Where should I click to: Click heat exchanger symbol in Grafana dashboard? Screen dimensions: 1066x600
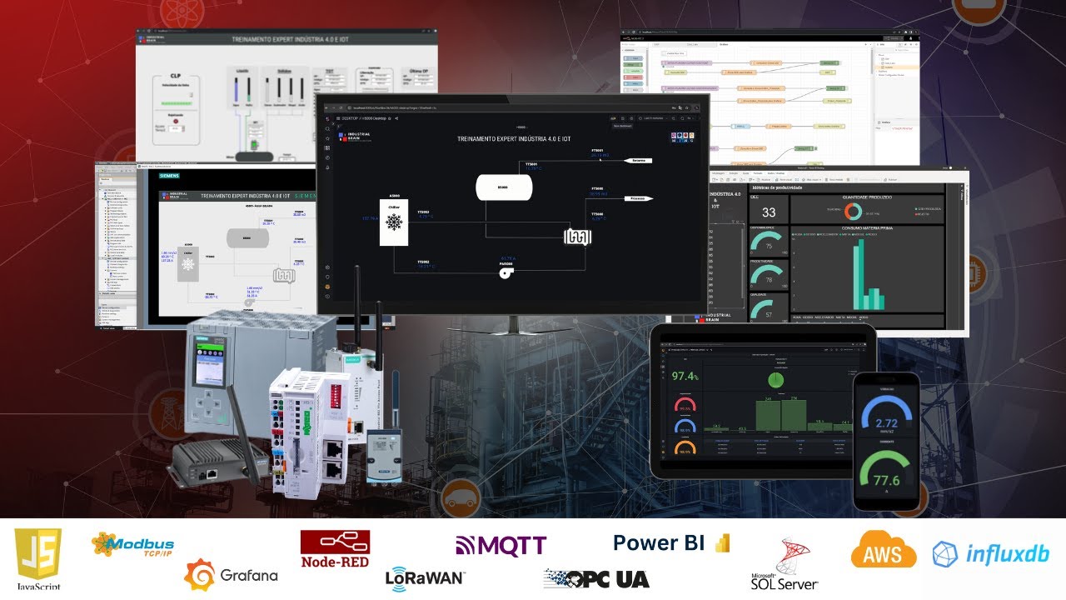[578, 237]
